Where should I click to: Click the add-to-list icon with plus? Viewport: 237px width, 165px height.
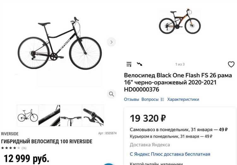129,64
